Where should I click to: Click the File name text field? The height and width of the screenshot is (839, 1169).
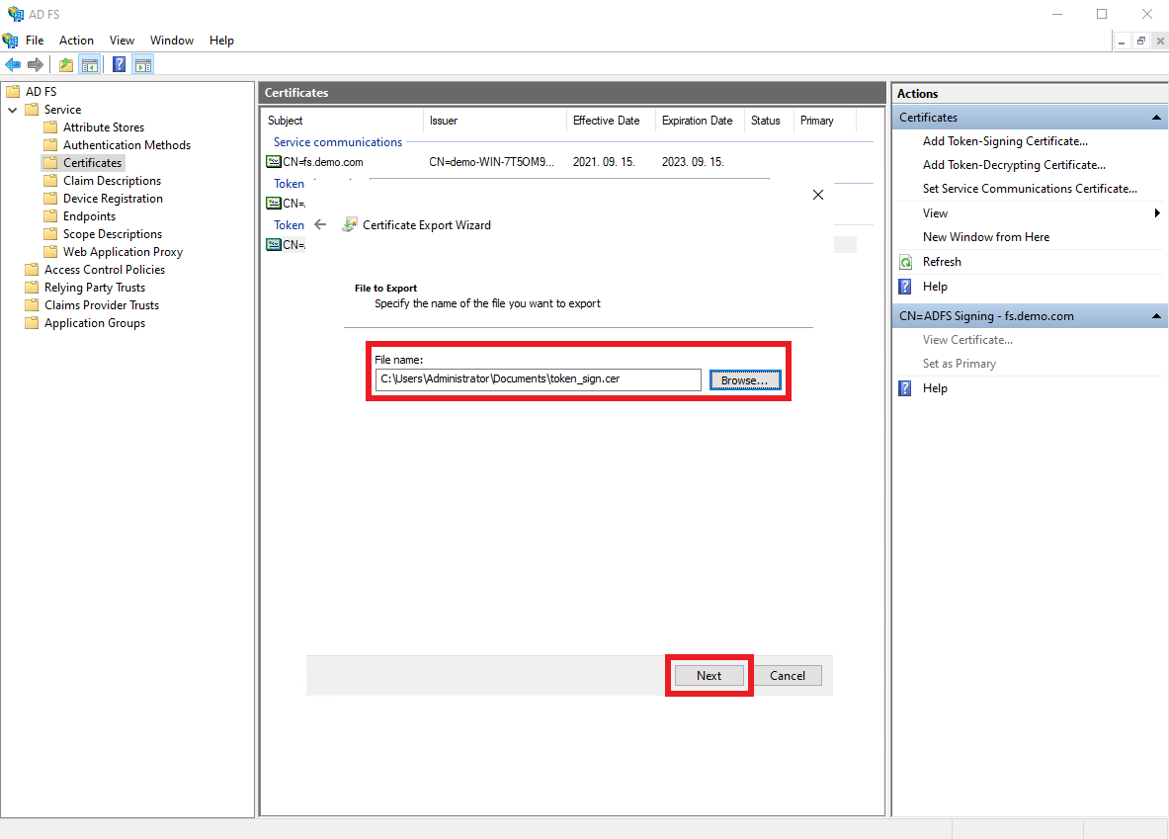pos(538,379)
